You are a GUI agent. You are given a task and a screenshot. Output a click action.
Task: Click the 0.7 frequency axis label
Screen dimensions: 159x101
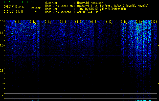coord(2,83)
